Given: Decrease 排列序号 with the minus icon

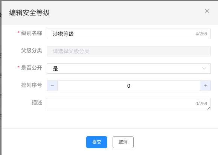Looking at the screenshot, I should (52, 86).
